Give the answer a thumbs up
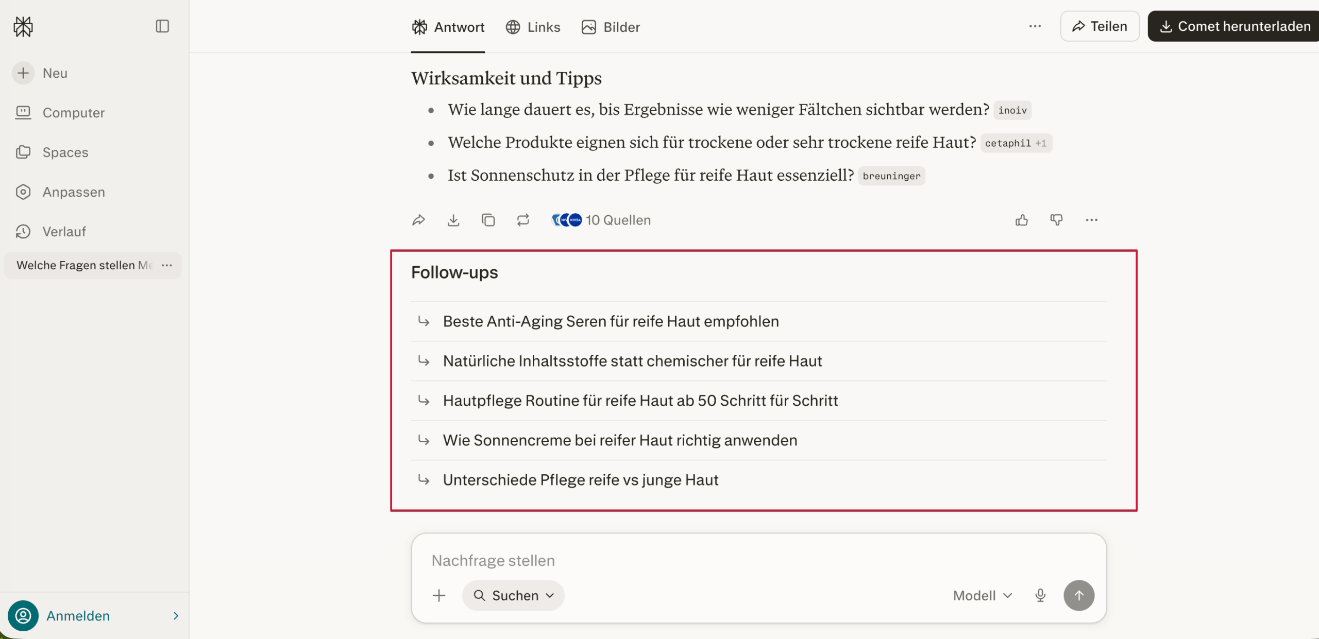This screenshot has width=1319, height=639. [1022, 220]
